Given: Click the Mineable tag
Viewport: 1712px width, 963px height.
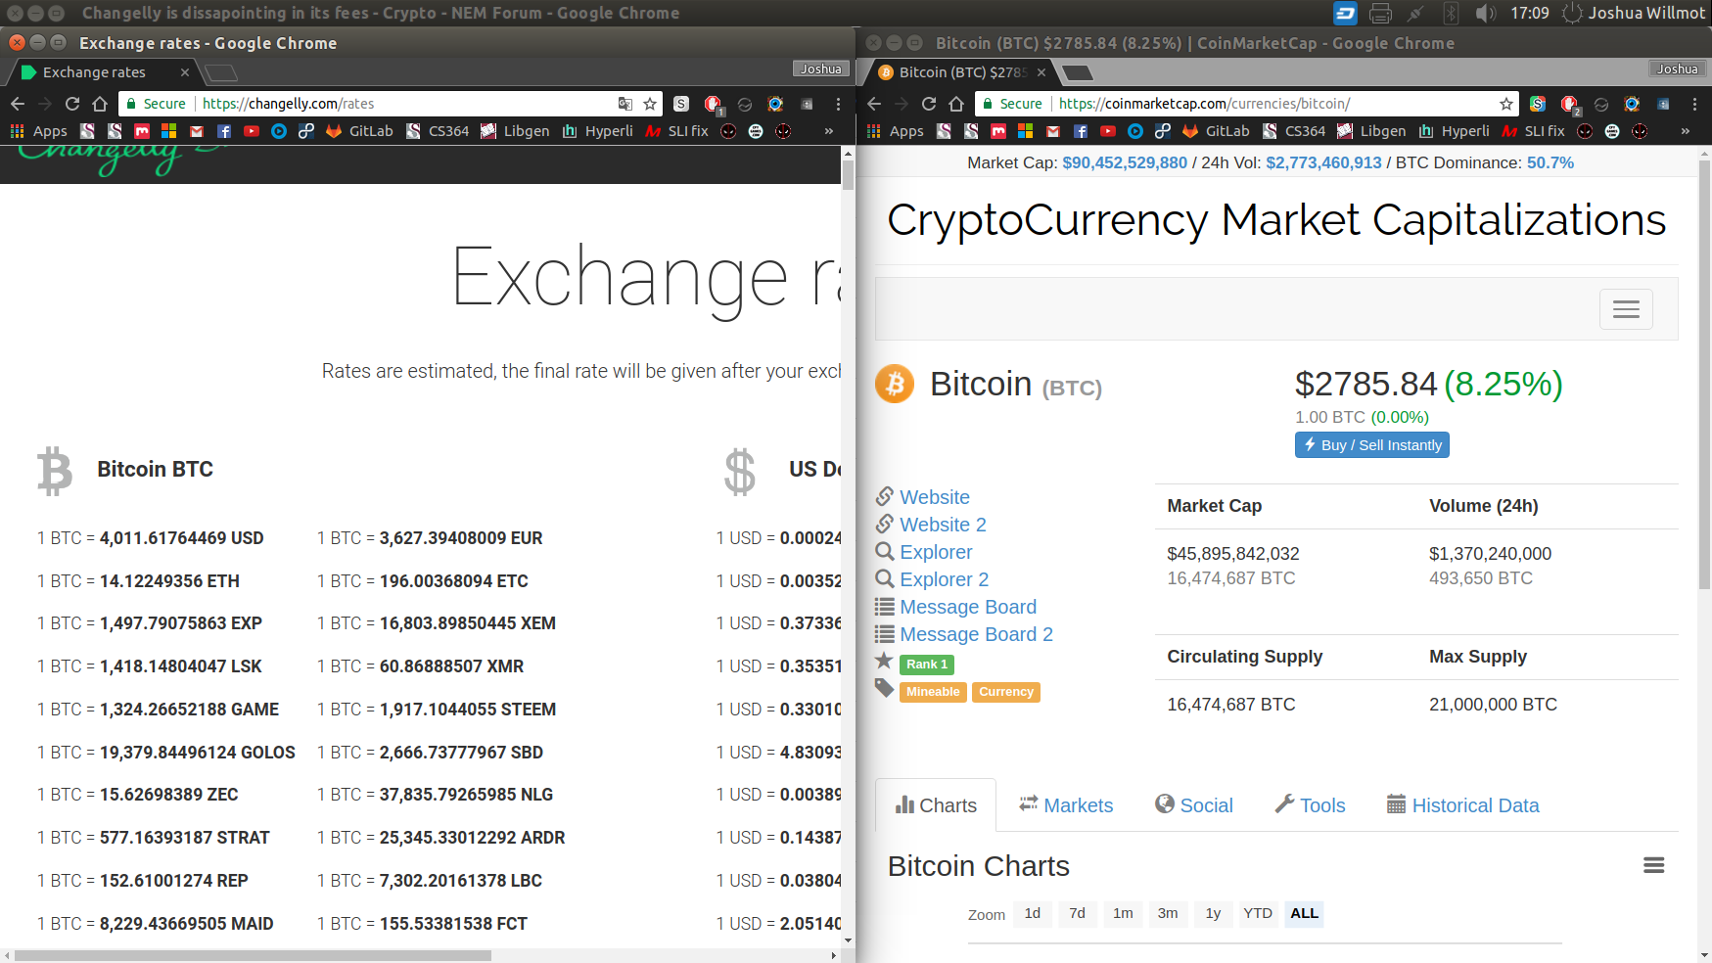Looking at the screenshot, I should click(x=933, y=692).
